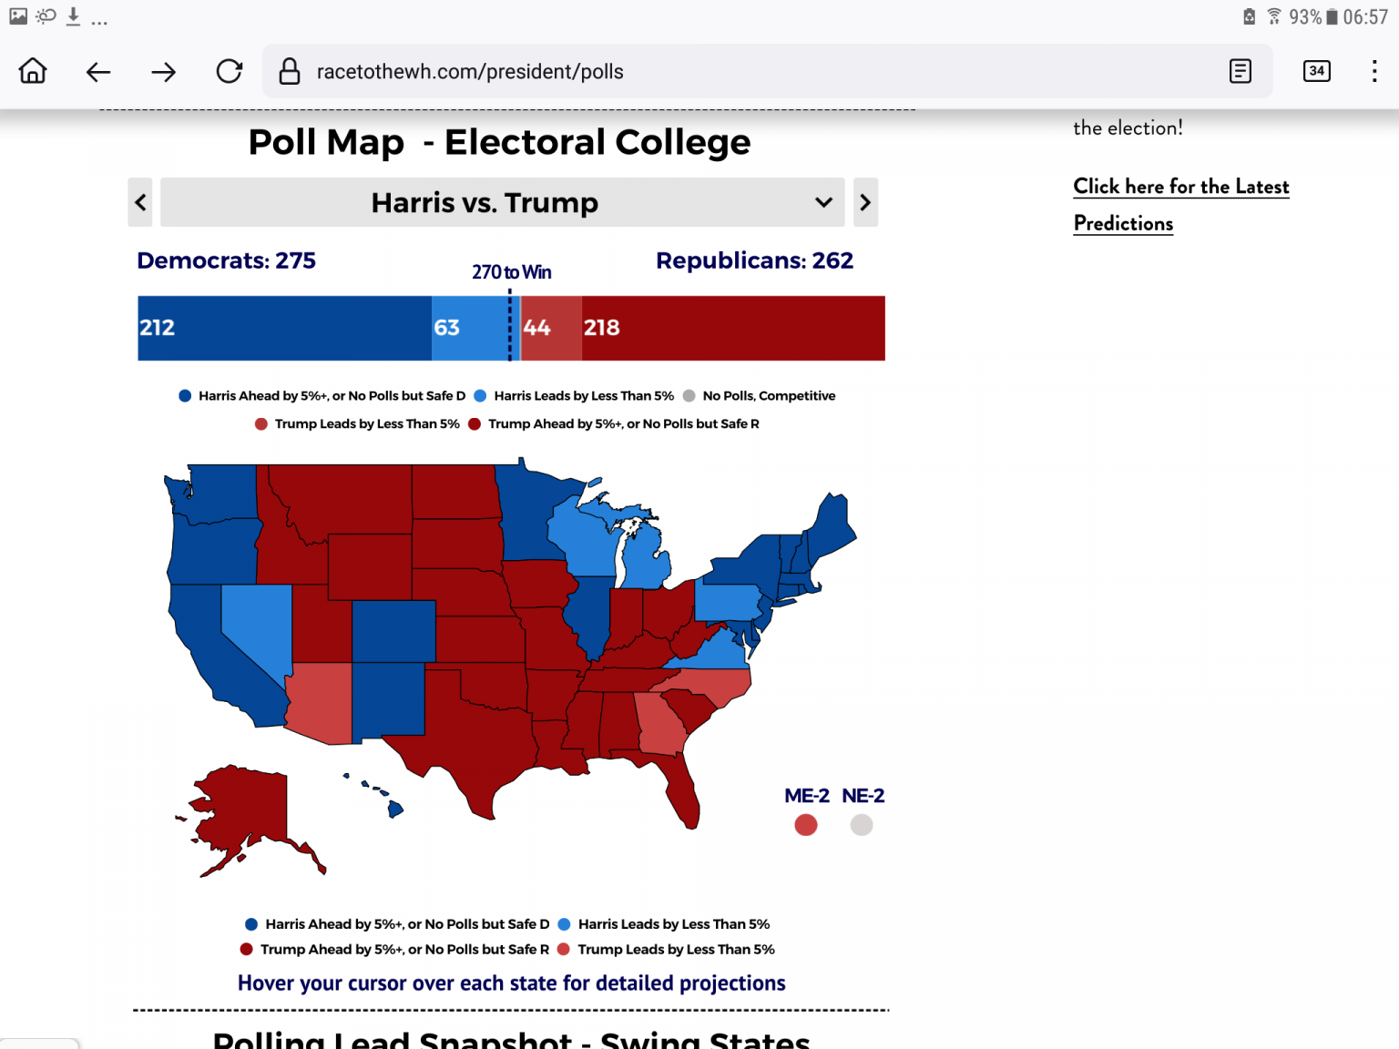1399x1049 pixels.
Task: Click the 44 light red bar segment
Action: [551, 328]
